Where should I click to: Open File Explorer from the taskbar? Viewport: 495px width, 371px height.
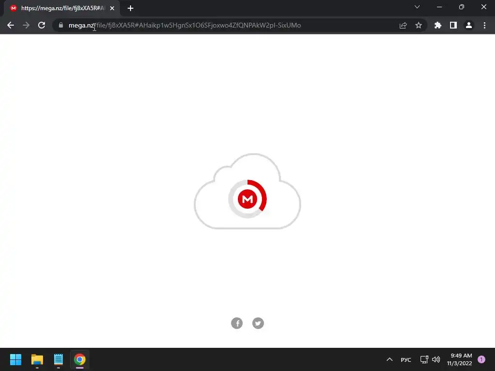tap(37, 359)
